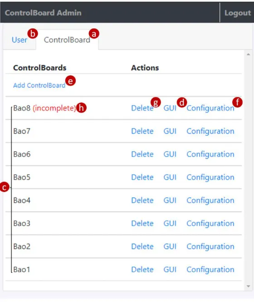The height and width of the screenshot is (302, 254).
Task: Click the Bao4 name text
Action: click(x=22, y=200)
